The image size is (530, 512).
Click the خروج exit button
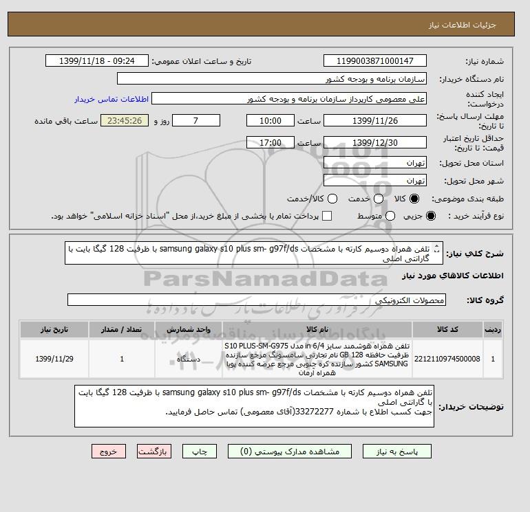coord(109,452)
